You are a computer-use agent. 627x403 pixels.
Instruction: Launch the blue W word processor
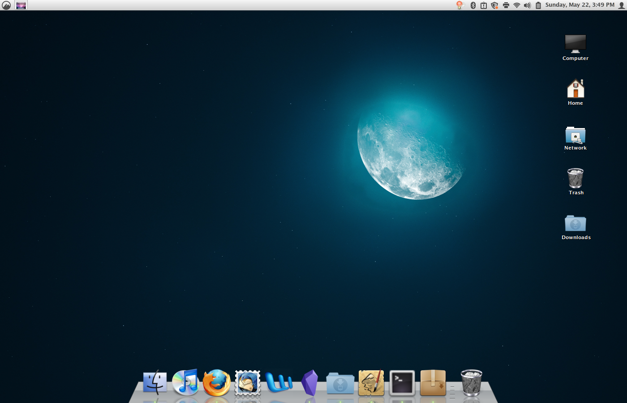279,382
